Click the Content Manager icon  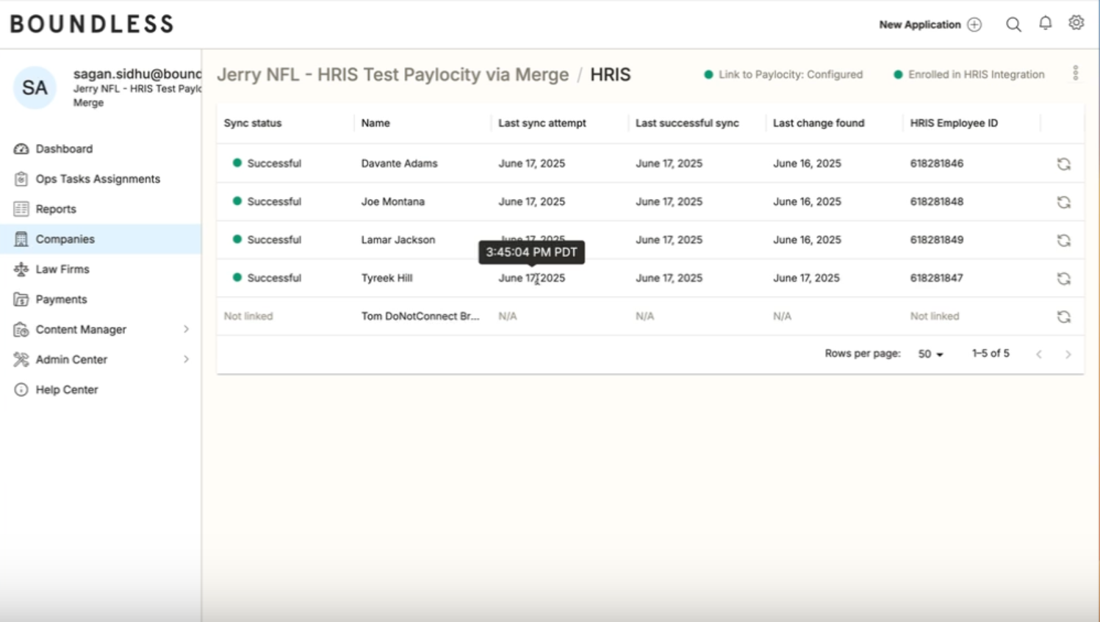click(21, 329)
